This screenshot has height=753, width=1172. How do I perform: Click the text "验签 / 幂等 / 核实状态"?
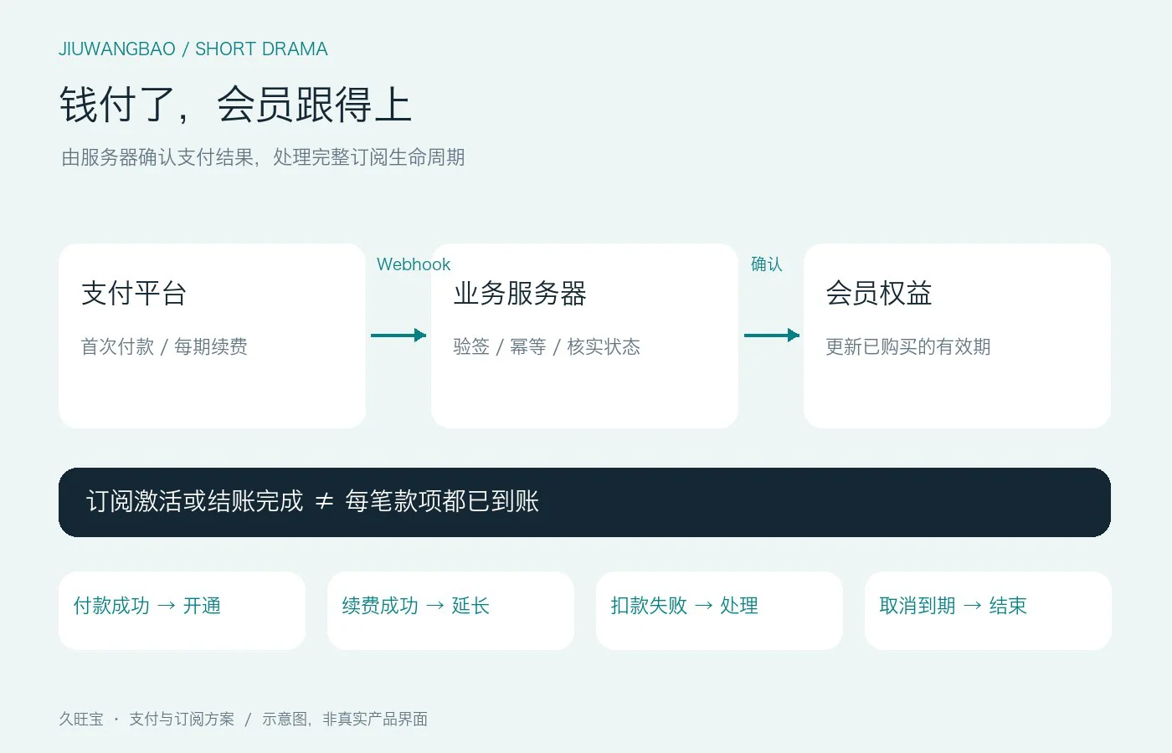547,346
